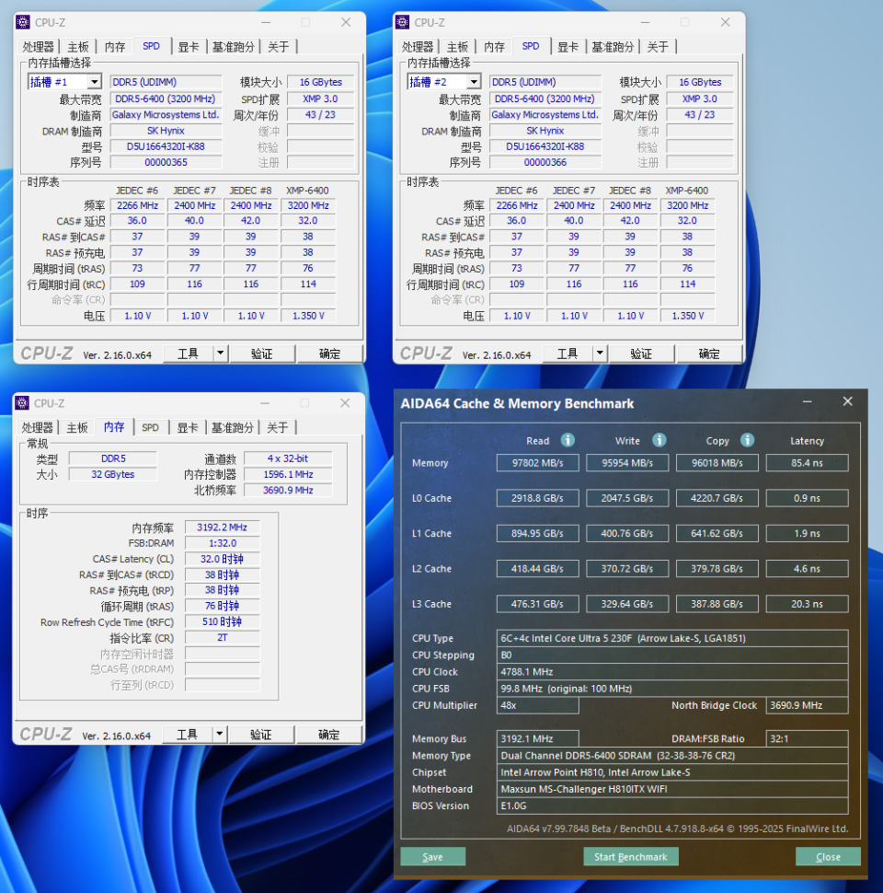Open 基准跑分 tab in slot #1 window

[234, 47]
